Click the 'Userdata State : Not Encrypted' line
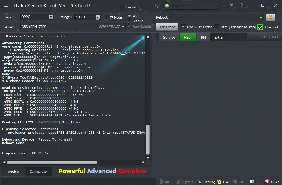Screen dimensions: 282x185 [36, 36]
